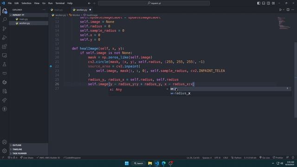This screenshot has width=297, height=167.
Task: Start Live Share from status bar
Action: point(27,158)
